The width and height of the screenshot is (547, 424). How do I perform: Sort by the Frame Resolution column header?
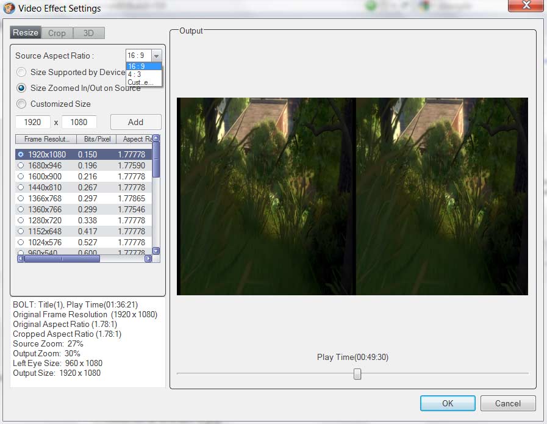point(46,139)
